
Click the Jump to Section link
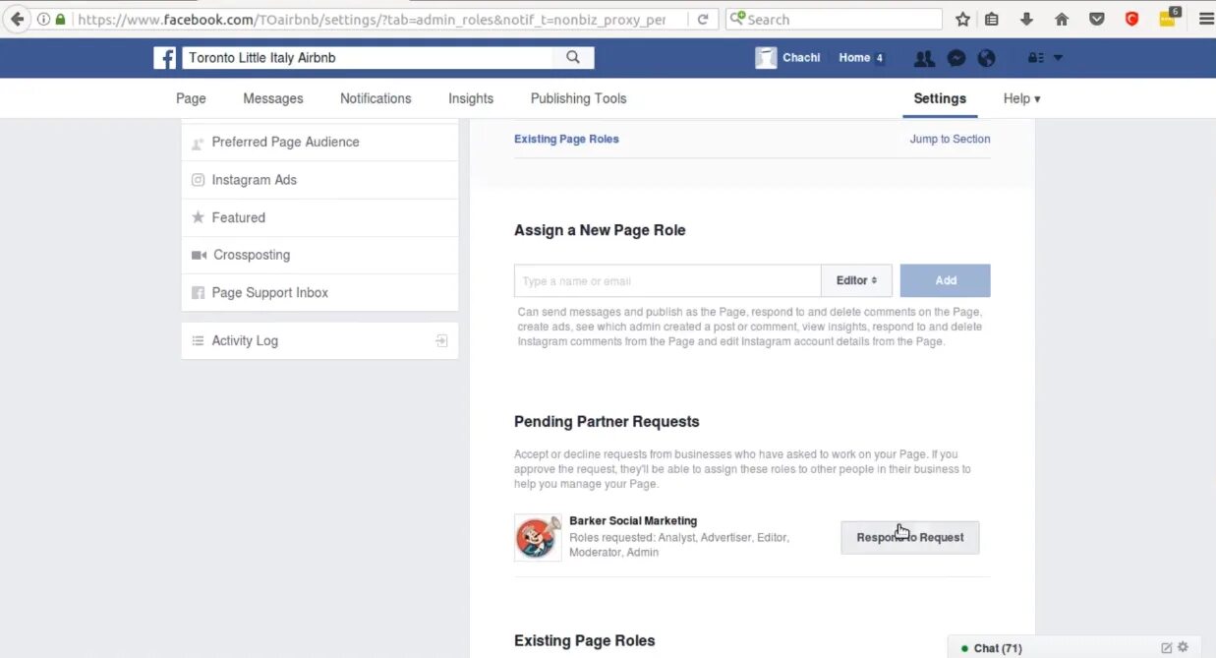[950, 139]
